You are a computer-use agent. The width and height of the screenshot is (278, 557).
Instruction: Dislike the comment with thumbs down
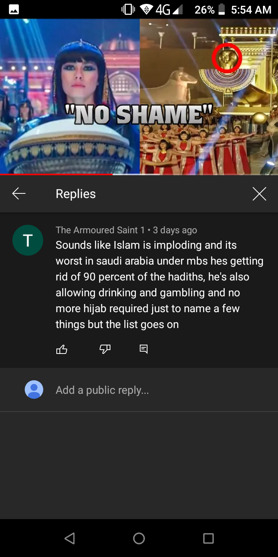105,349
